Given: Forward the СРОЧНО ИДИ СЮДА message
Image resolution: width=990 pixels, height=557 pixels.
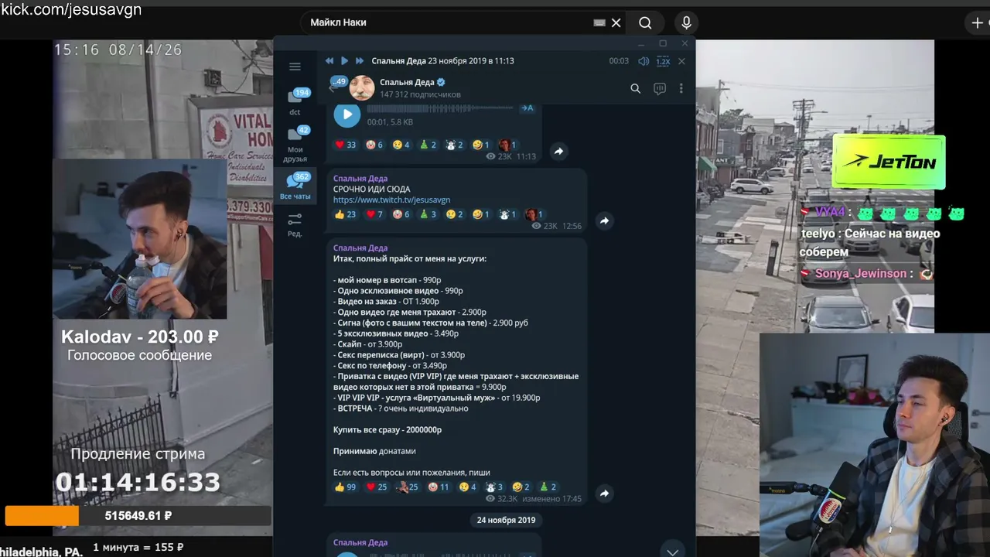Looking at the screenshot, I should [604, 221].
